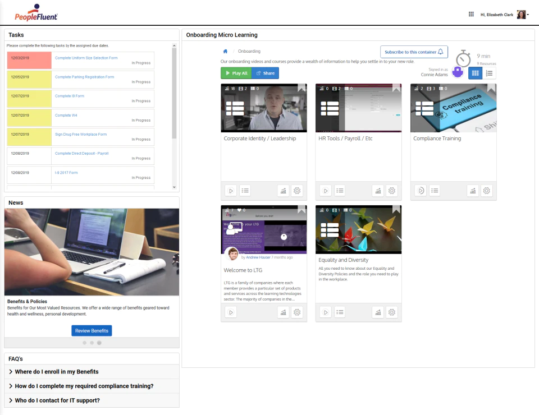Open the Welcome to LTG video thumbnail
The image size is (539, 415).
click(264, 229)
